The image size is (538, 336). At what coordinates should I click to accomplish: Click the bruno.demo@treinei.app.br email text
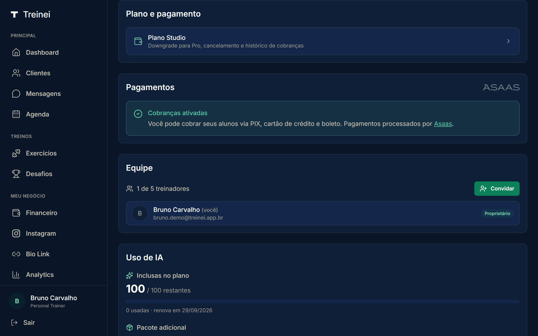tap(188, 218)
